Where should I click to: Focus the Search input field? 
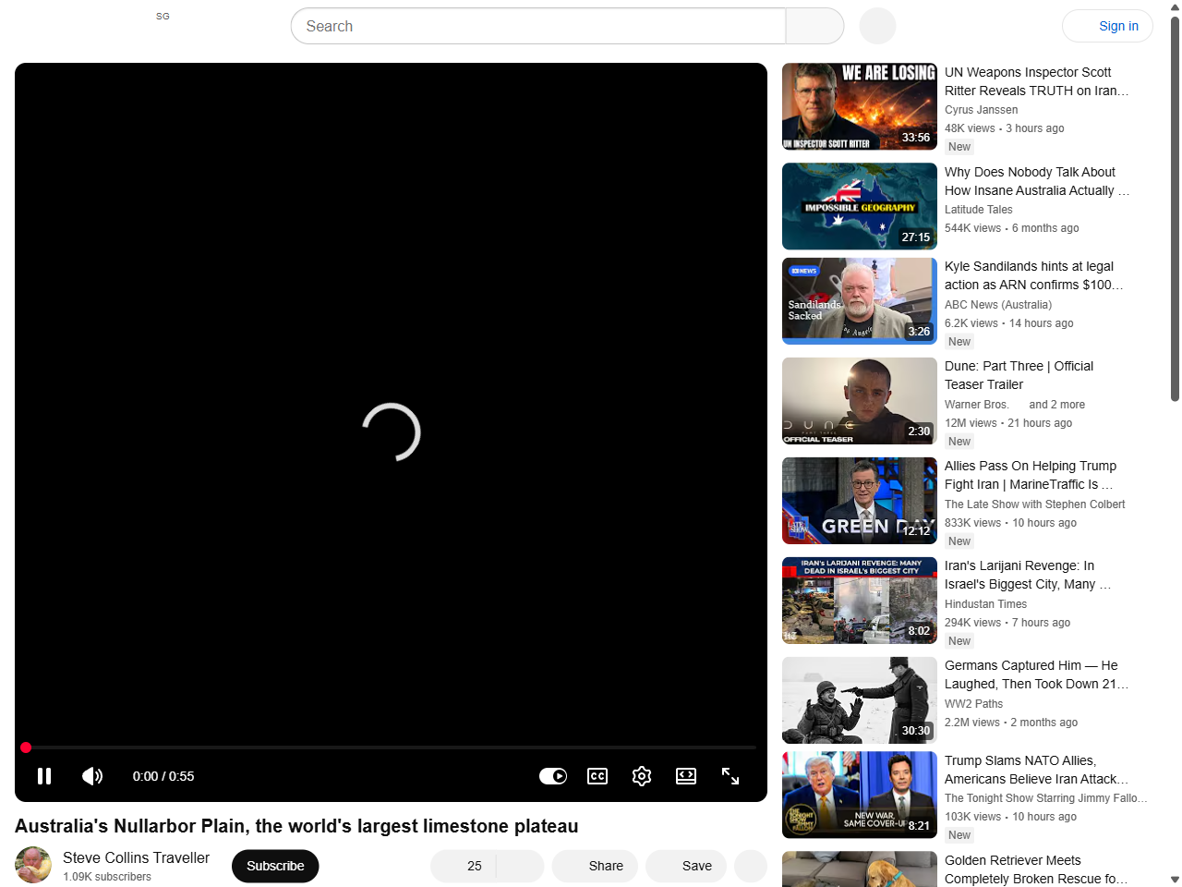click(x=538, y=26)
